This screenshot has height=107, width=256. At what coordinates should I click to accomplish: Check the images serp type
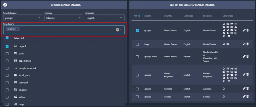click(7, 90)
